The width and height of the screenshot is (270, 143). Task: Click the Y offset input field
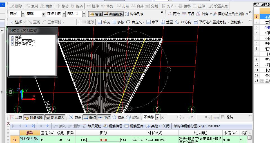(202, 117)
